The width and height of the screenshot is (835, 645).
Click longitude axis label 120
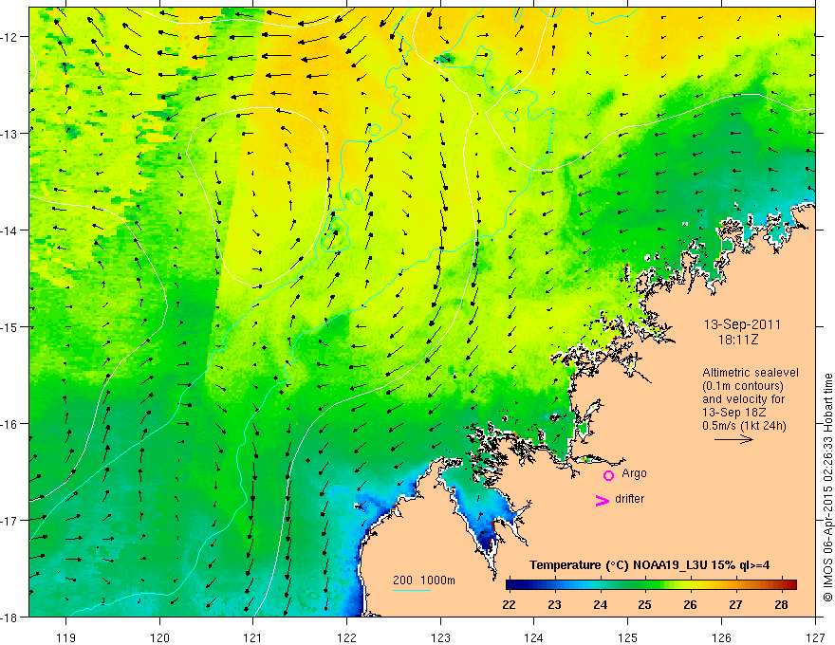click(159, 637)
